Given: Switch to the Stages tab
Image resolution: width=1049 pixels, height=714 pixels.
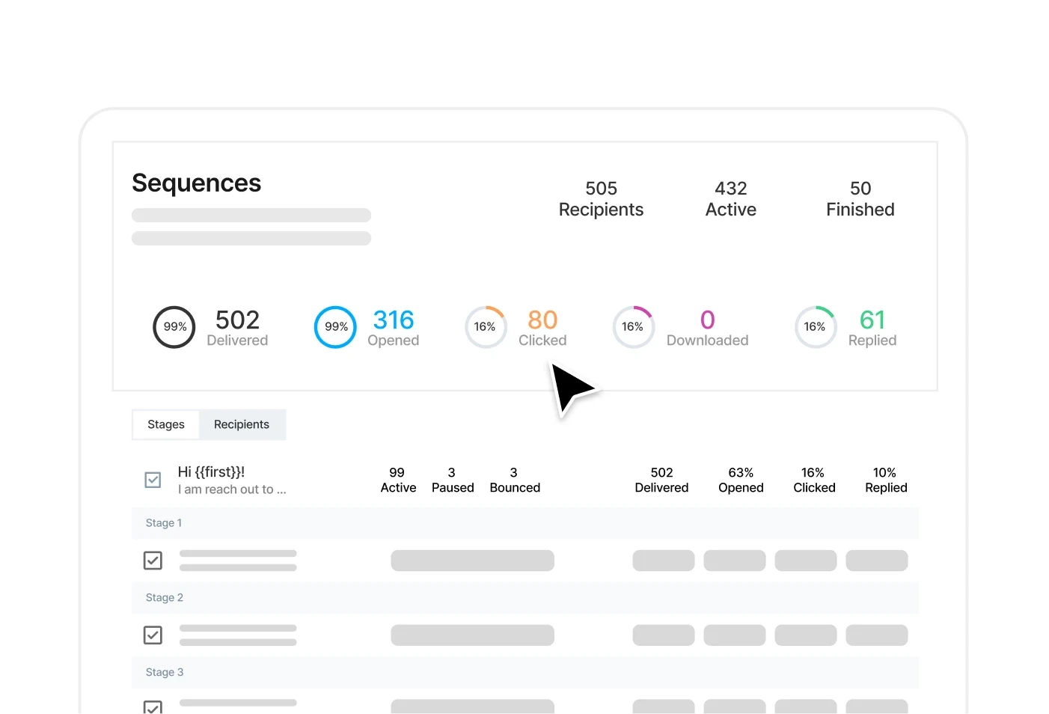Looking at the screenshot, I should click(165, 424).
